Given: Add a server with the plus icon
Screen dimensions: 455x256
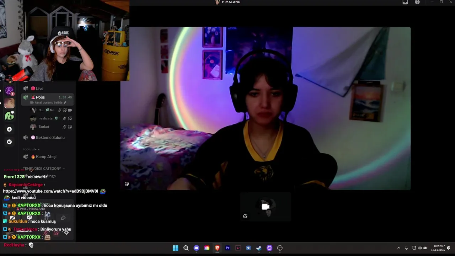Looking at the screenshot, I should (x=9, y=129).
